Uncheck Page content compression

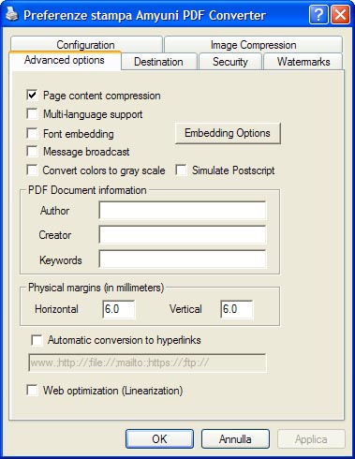[33, 95]
